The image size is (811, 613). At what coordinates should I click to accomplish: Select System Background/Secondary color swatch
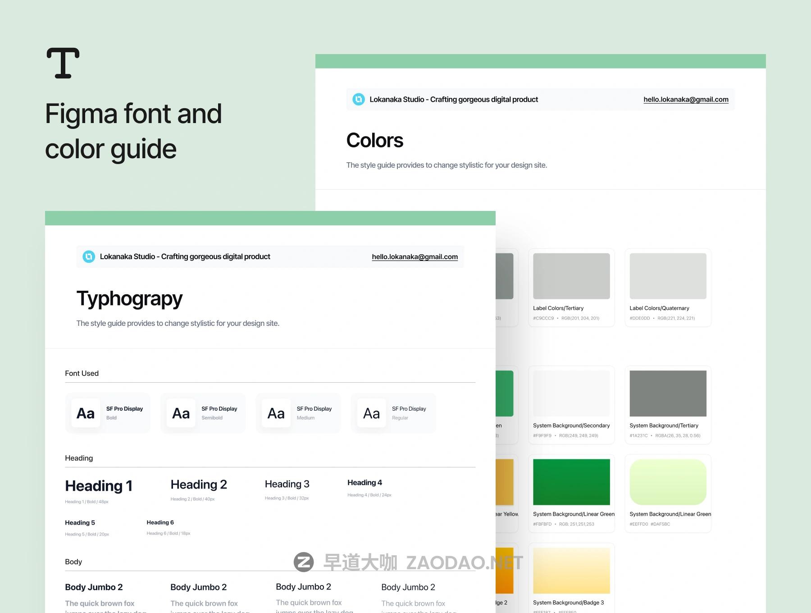pos(571,393)
